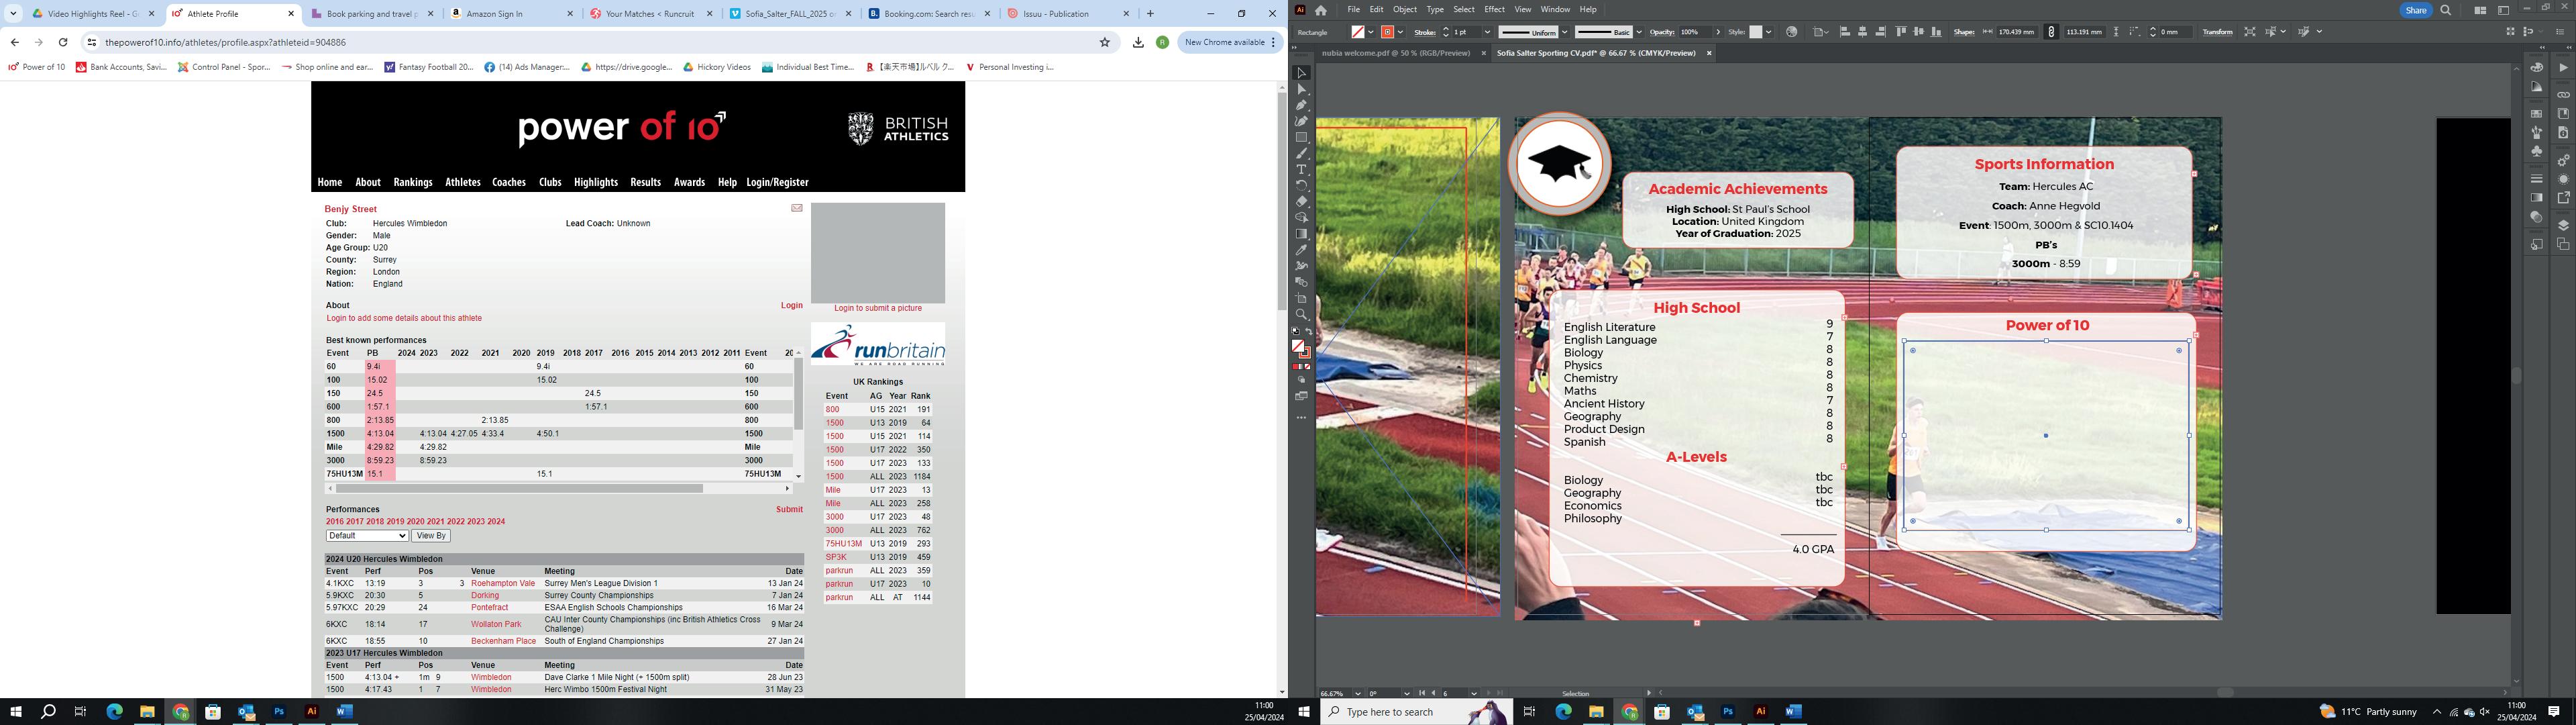Pick the Eyedropper tool

click(x=1301, y=250)
